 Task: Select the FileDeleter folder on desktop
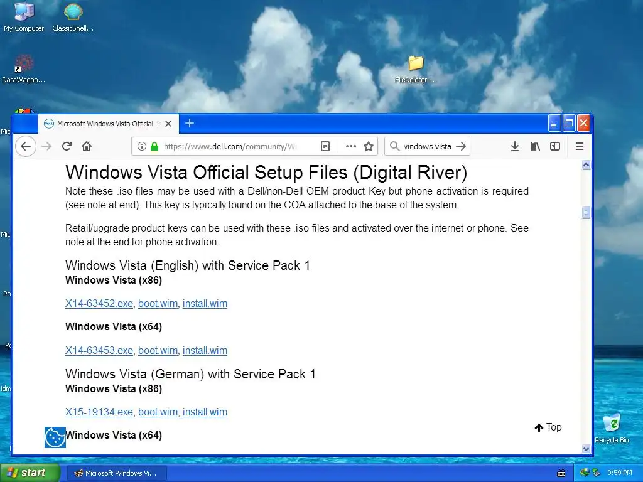coord(416,70)
